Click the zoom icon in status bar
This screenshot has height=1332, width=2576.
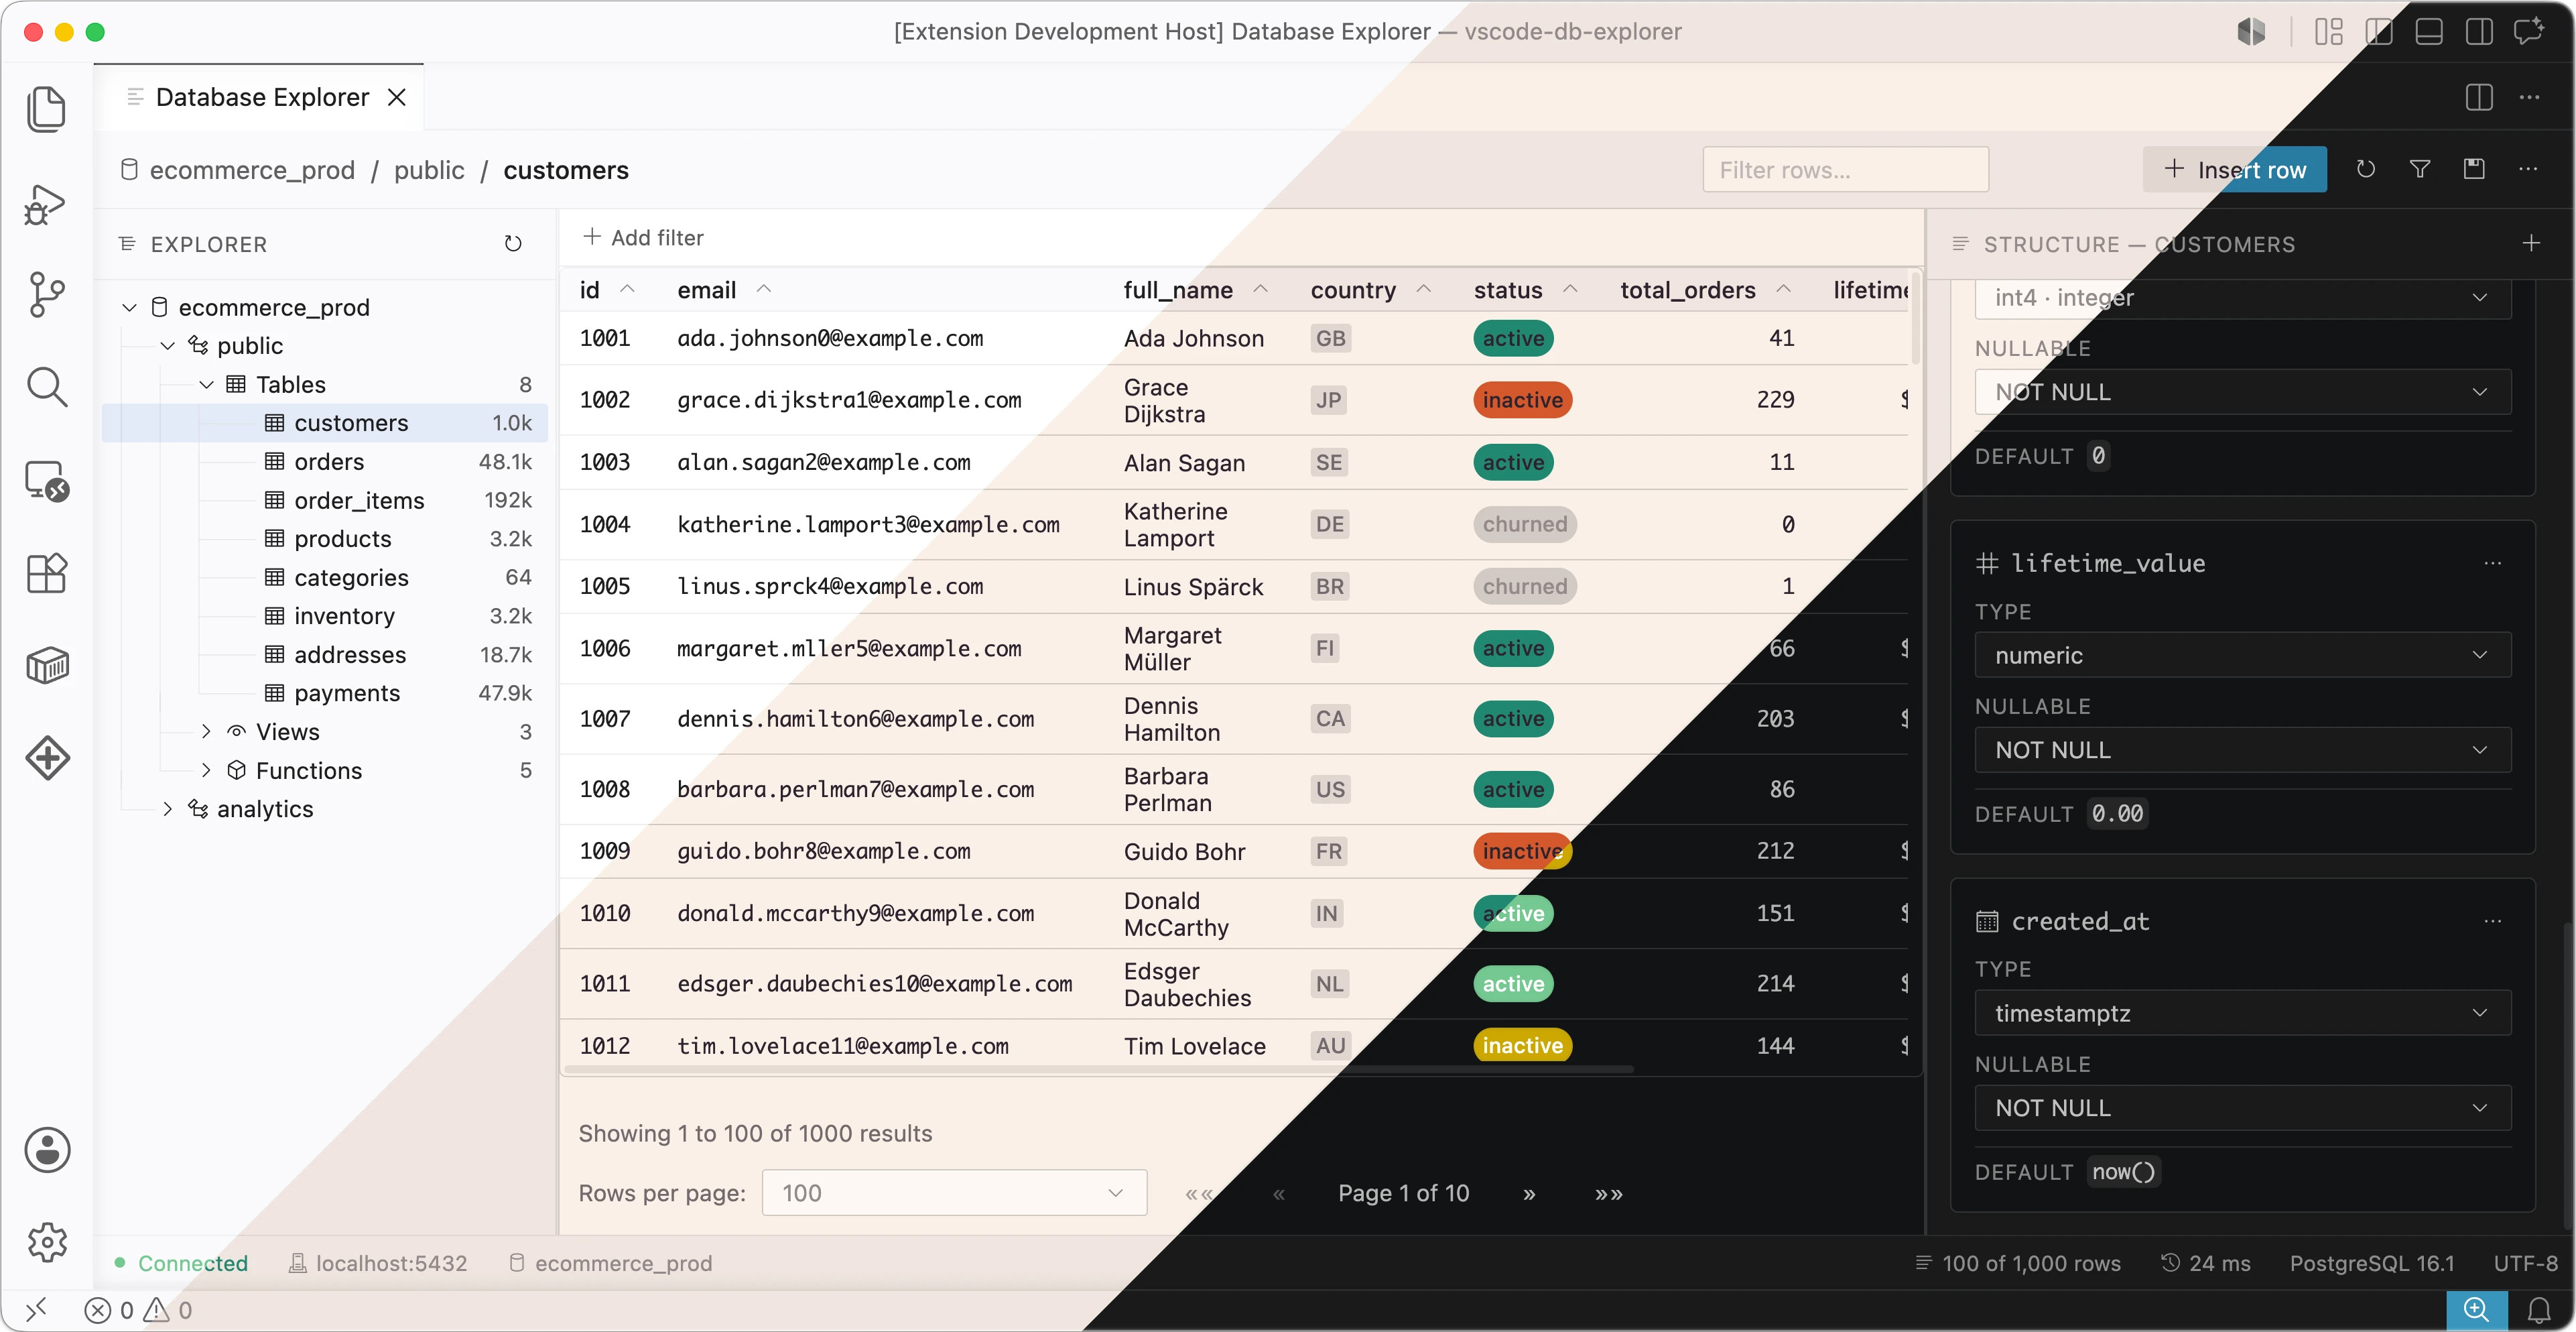tap(2476, 1310)
